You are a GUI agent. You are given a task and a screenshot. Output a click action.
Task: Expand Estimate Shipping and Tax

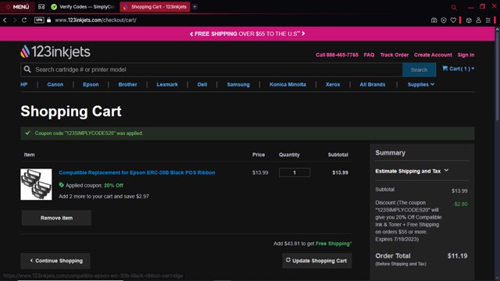(412, 171)
